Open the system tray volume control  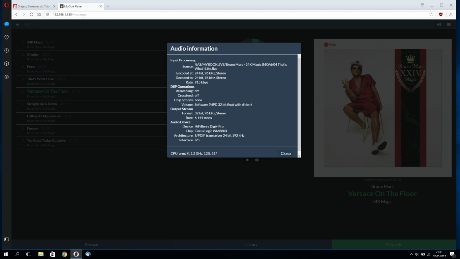pos(417,254)
